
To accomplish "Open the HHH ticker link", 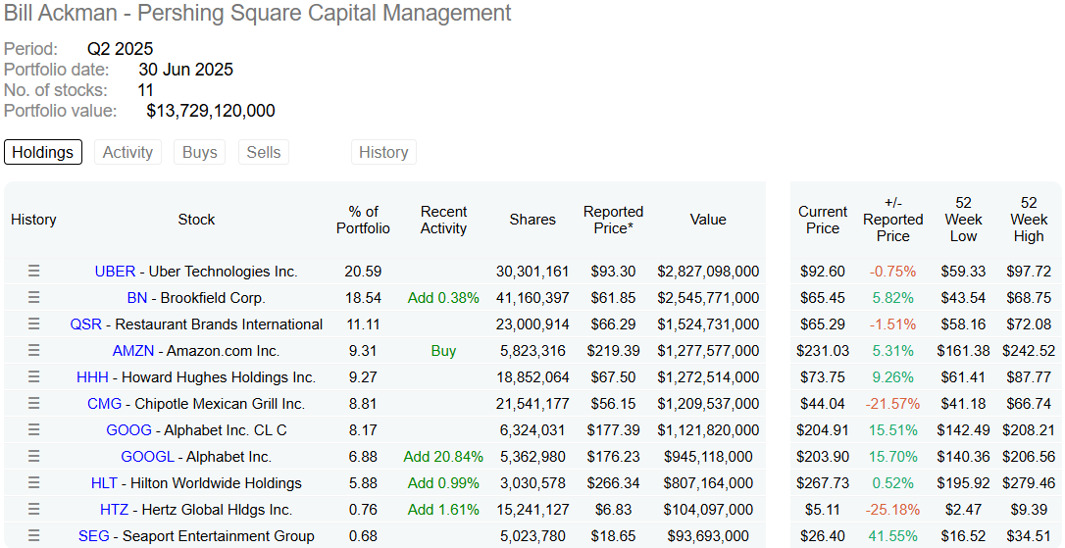I will click(x=92, y=377).
